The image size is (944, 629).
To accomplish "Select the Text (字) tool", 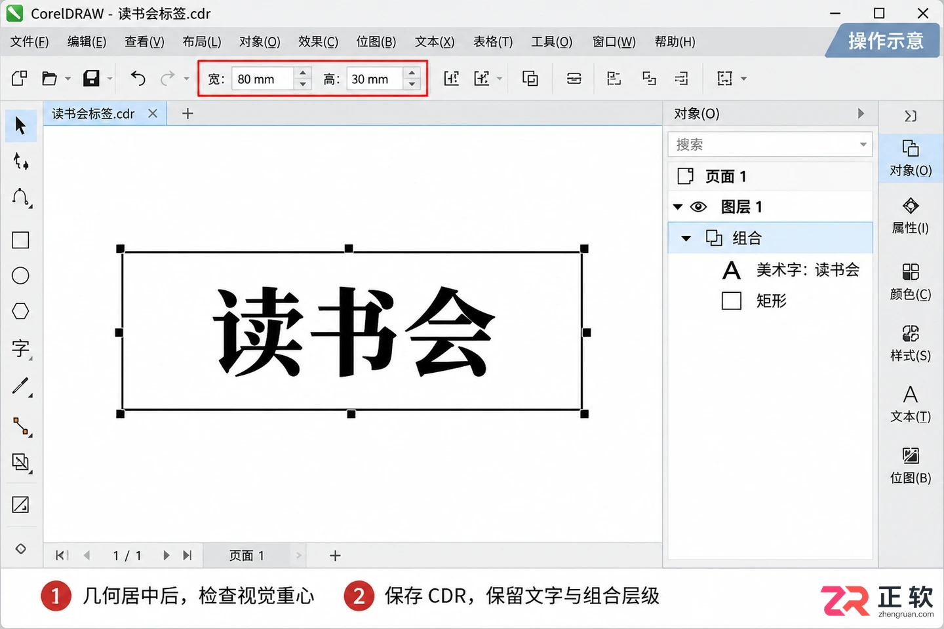I will pyautogui.click(x=20, y=348).
